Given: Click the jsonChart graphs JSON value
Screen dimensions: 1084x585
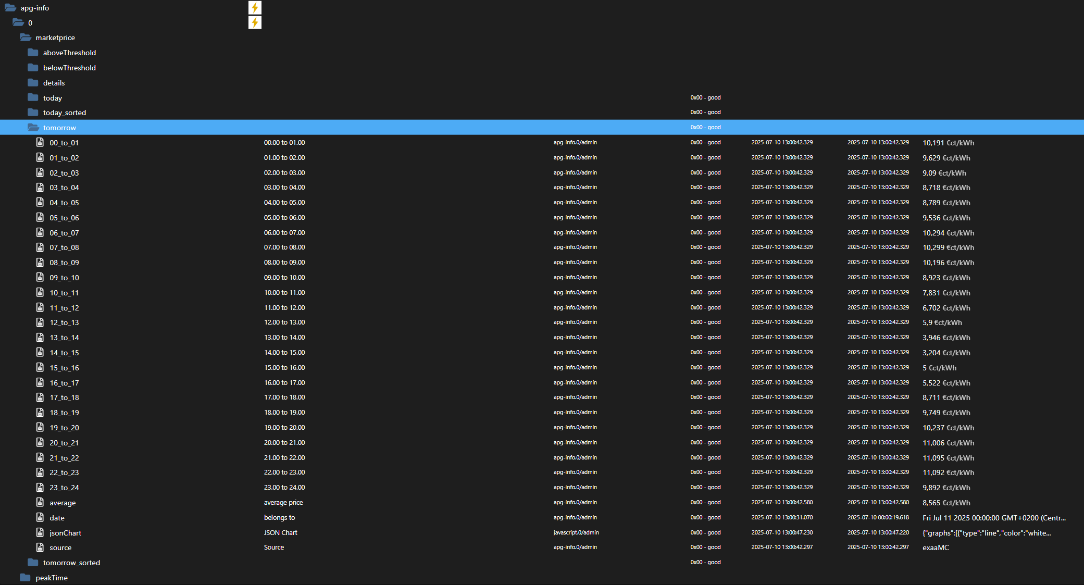Looking at the screenshot, I should click(986, 533).
